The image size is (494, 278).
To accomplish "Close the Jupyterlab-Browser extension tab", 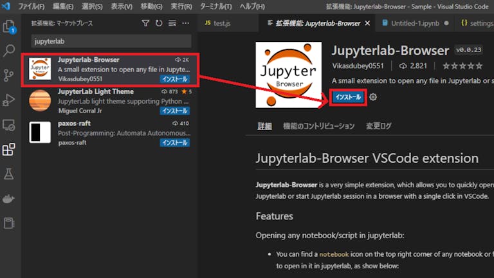I will (367, 23).
